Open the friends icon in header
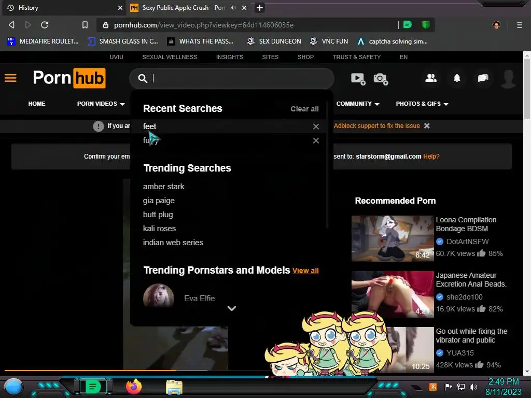This screenshot has height=398, width=531. [x=431, y=78]
